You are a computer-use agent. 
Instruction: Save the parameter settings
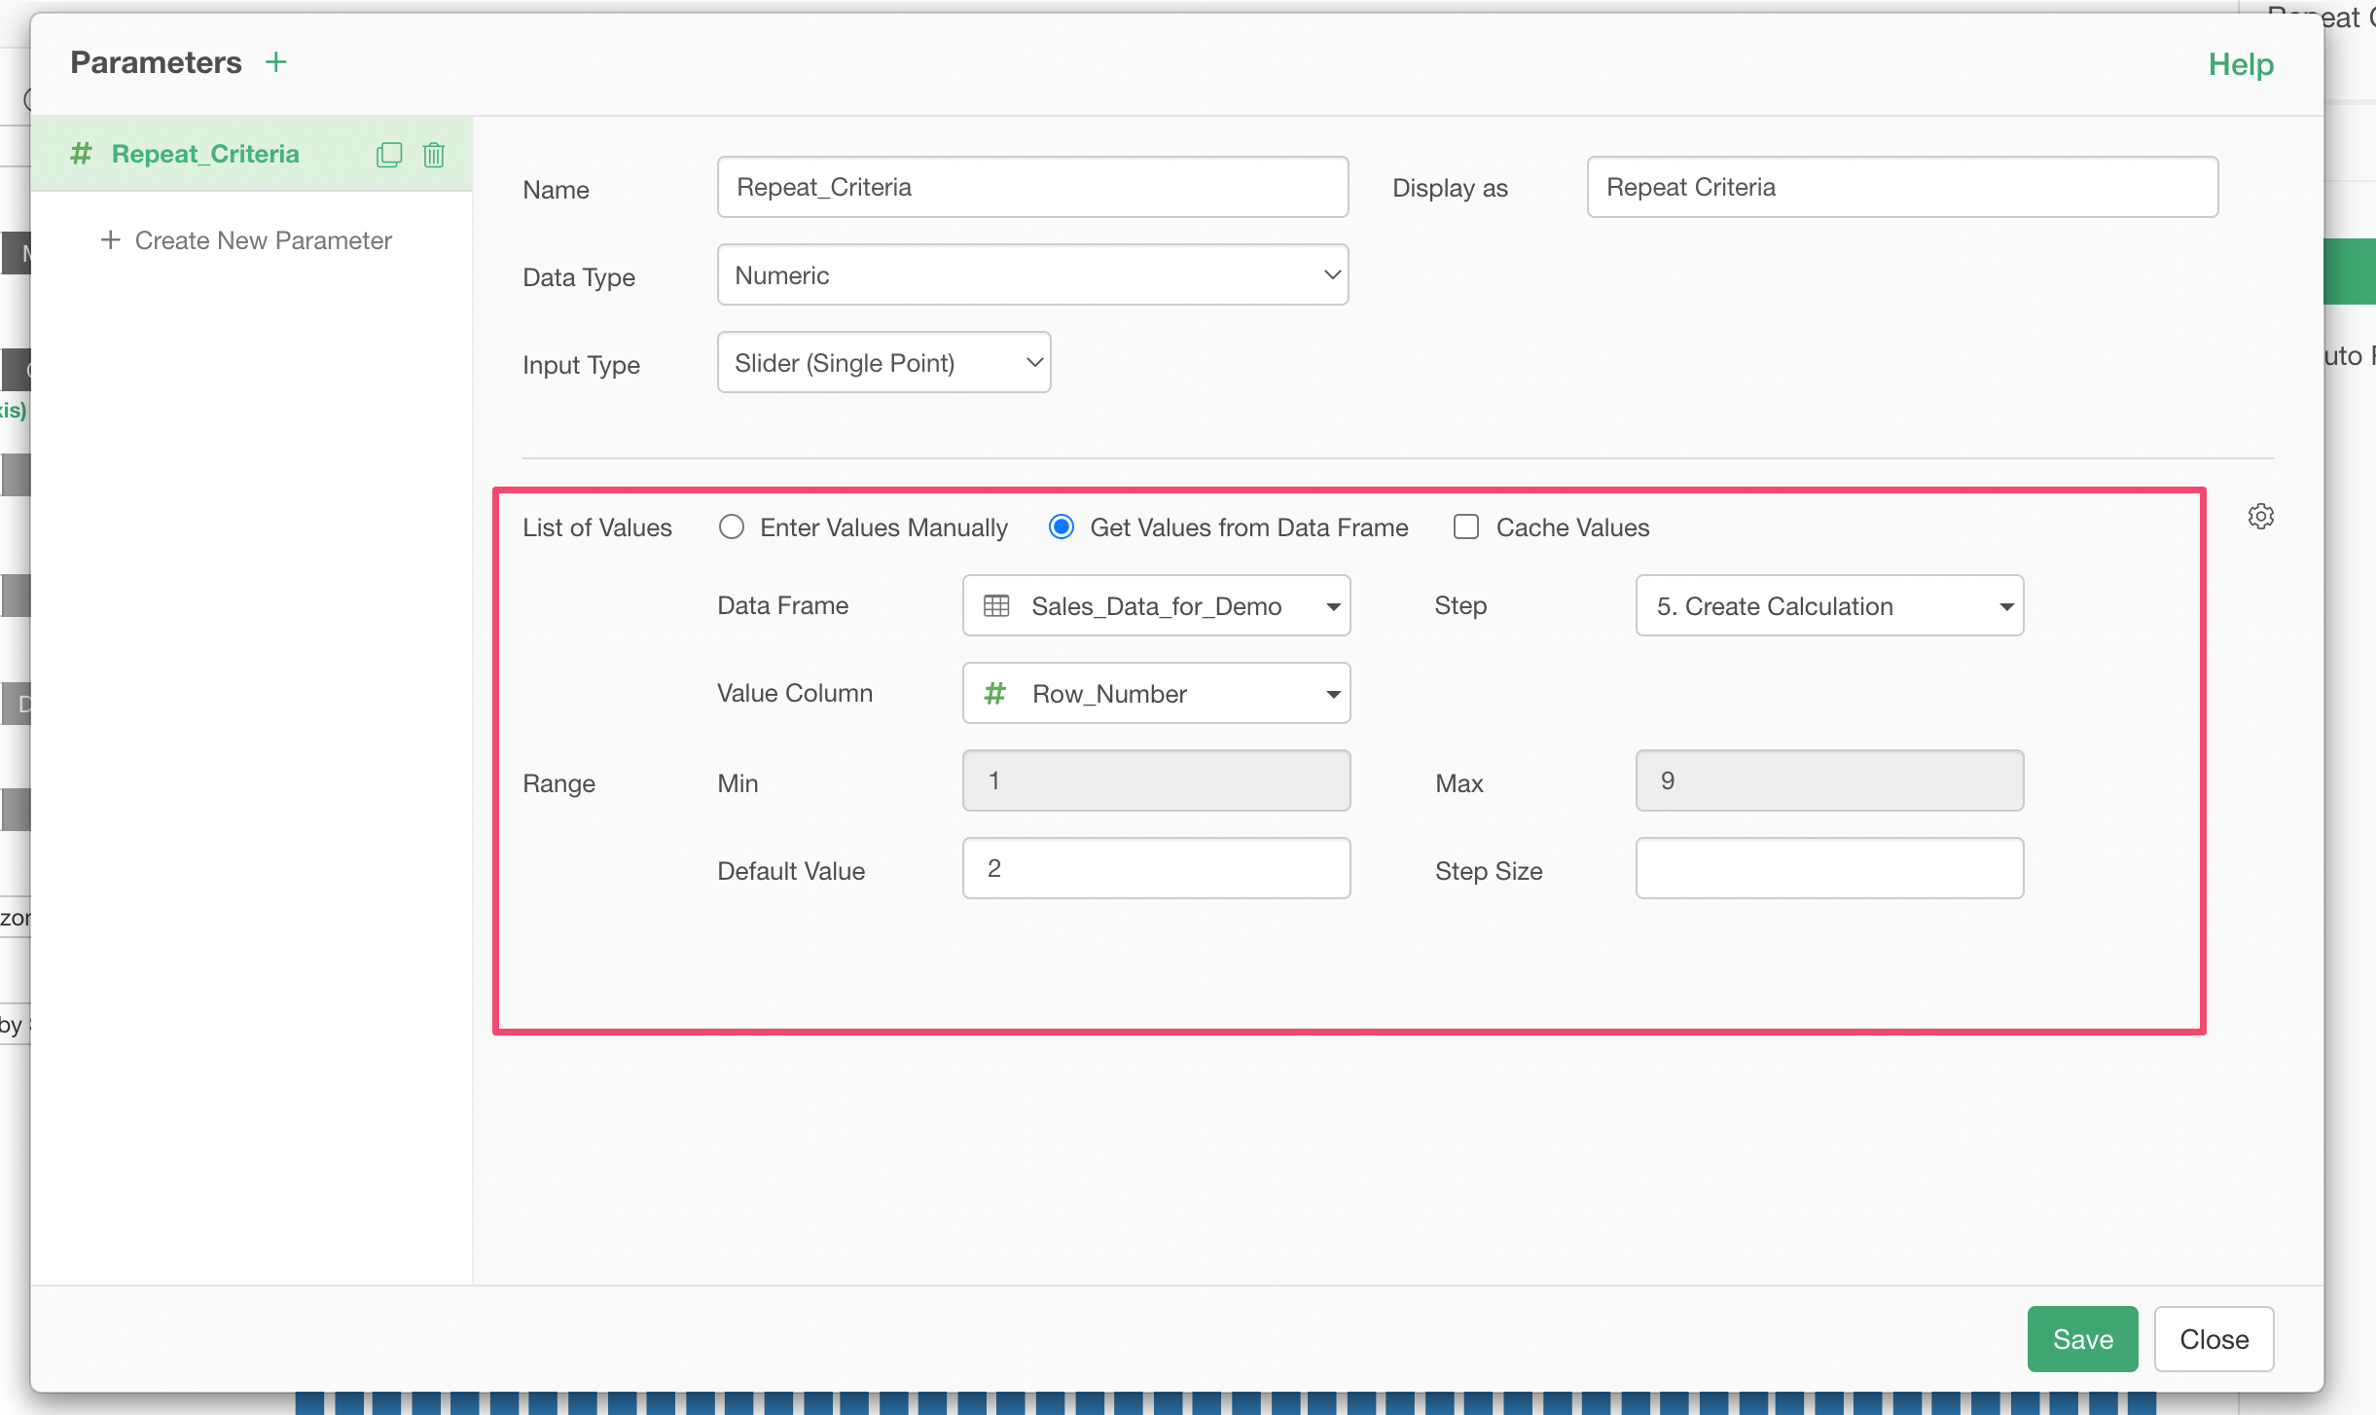(2081, 1339)
